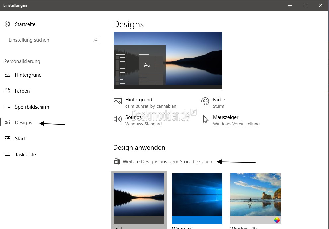
Task: Click the color wheel badge on Windows 10 theme
Action: [277, 220]
